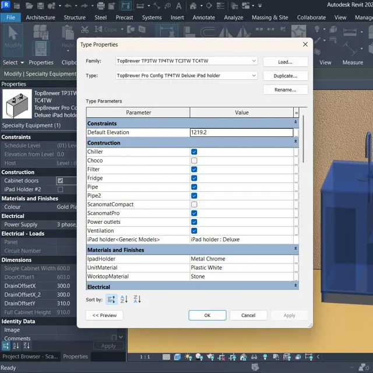Click the Paste clipboard icon in ribbon

[68, 33]
